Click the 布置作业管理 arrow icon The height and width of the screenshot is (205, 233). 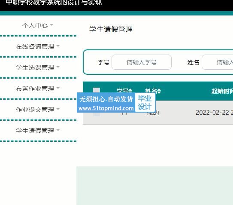pos(58,88)
